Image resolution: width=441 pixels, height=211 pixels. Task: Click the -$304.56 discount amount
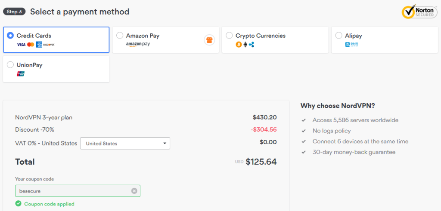pyautogui.click(x=264, y=130)
